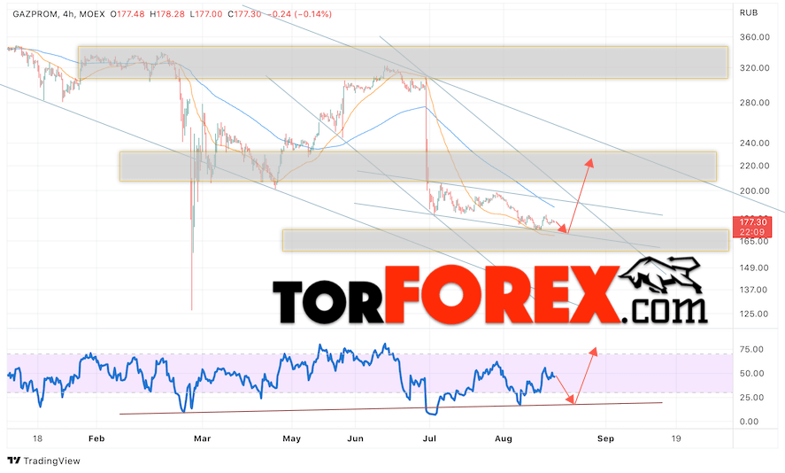Click the 75.00 RSI axis label
This screenshot has width=785, height=473.
point(751,350)
